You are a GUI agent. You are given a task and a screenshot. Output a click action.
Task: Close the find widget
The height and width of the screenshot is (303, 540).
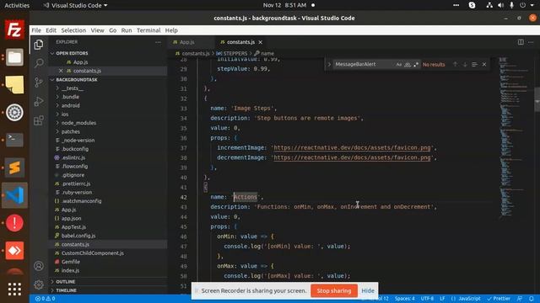tap(484, 64)
